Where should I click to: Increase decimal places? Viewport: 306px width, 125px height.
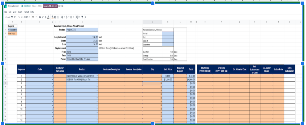tap(25, 17)
